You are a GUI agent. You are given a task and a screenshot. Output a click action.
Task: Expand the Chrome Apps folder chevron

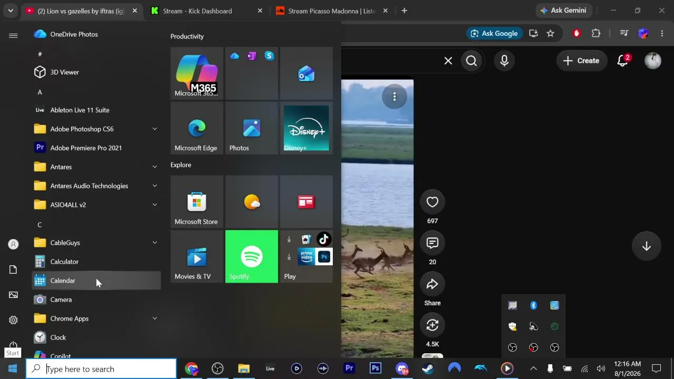[x=155, y=318]
